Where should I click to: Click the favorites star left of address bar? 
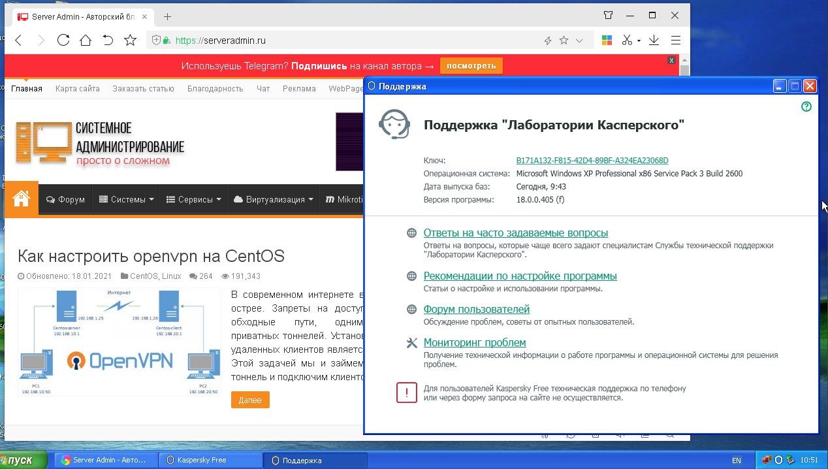(x=130, y=40)
